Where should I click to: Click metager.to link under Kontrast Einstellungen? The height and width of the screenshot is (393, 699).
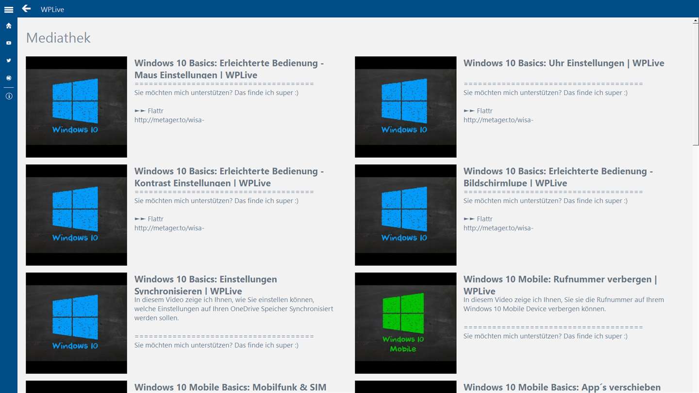169,228
